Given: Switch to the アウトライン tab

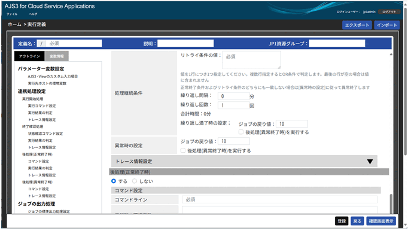Looking at the screenshot, I should point(29,56).
